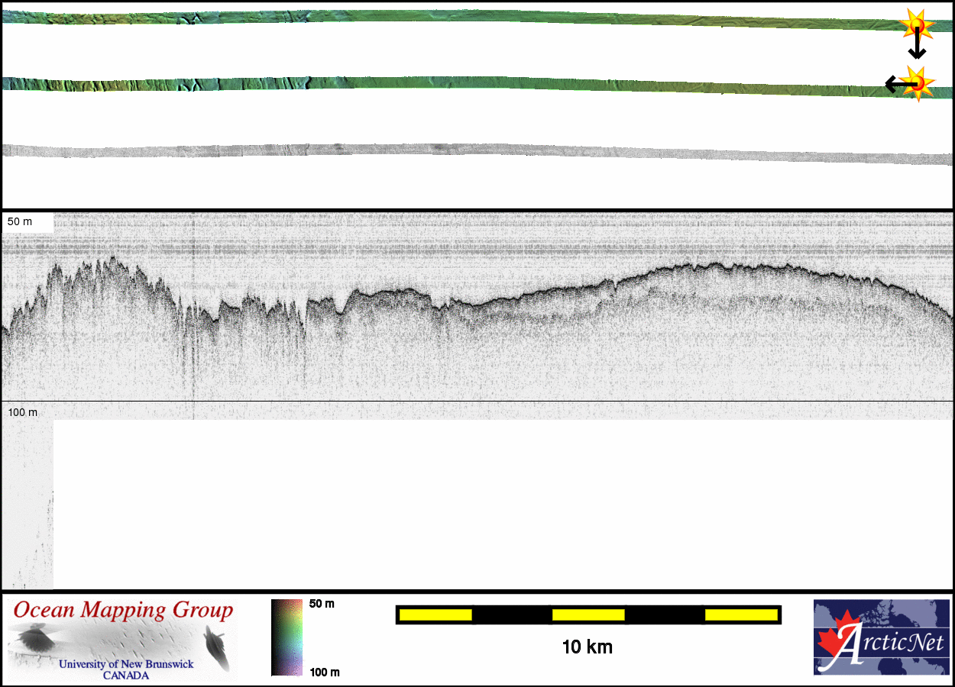Image resolution: width=955 pixels, height=687 pixels.
Task: Select the grey backscatter swath strip
Action: coord(474,150)
